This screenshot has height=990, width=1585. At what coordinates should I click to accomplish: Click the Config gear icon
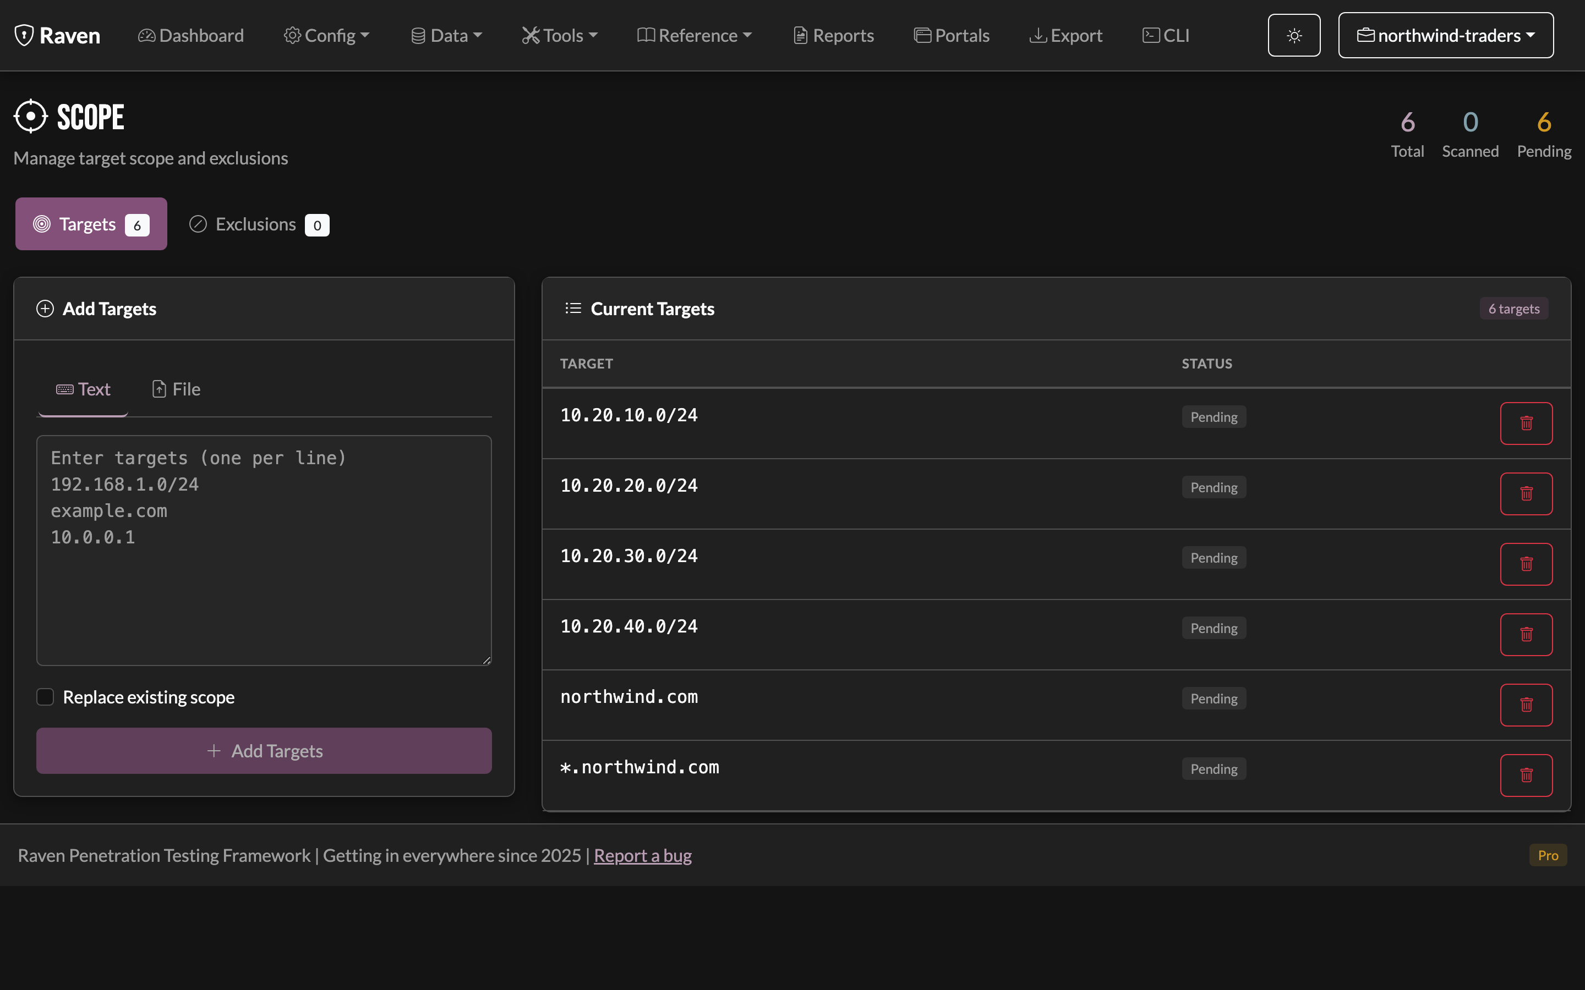click(x=292, y=35)
